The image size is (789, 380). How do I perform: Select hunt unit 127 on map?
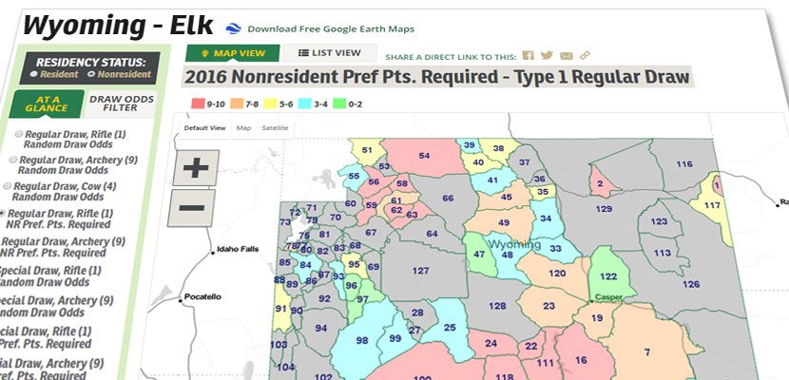pos(421,271)
